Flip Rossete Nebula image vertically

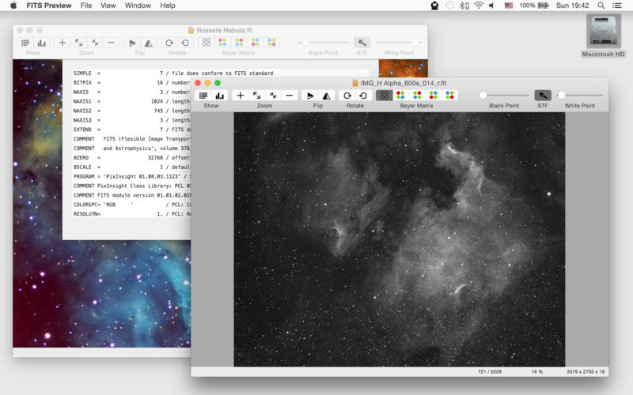pyautogui.click(x=149, y=43)
